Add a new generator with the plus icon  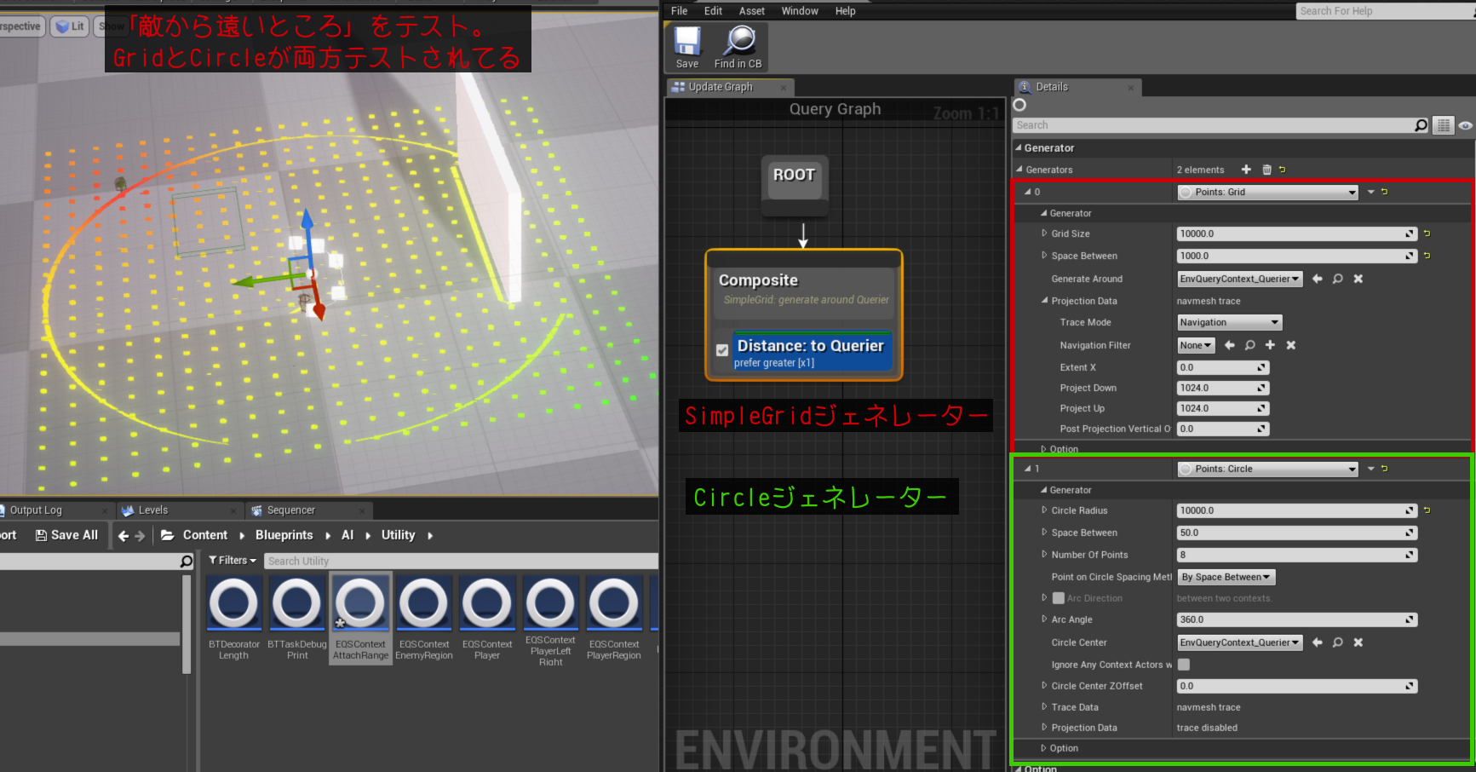(x=1246, y=169)
